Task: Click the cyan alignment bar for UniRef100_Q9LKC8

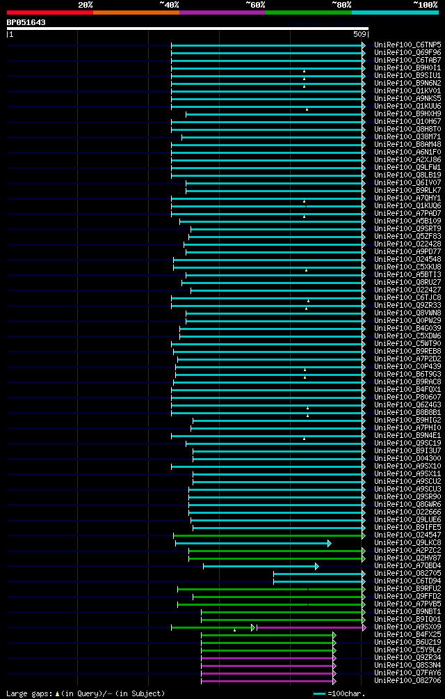Action: click(253, 544)
